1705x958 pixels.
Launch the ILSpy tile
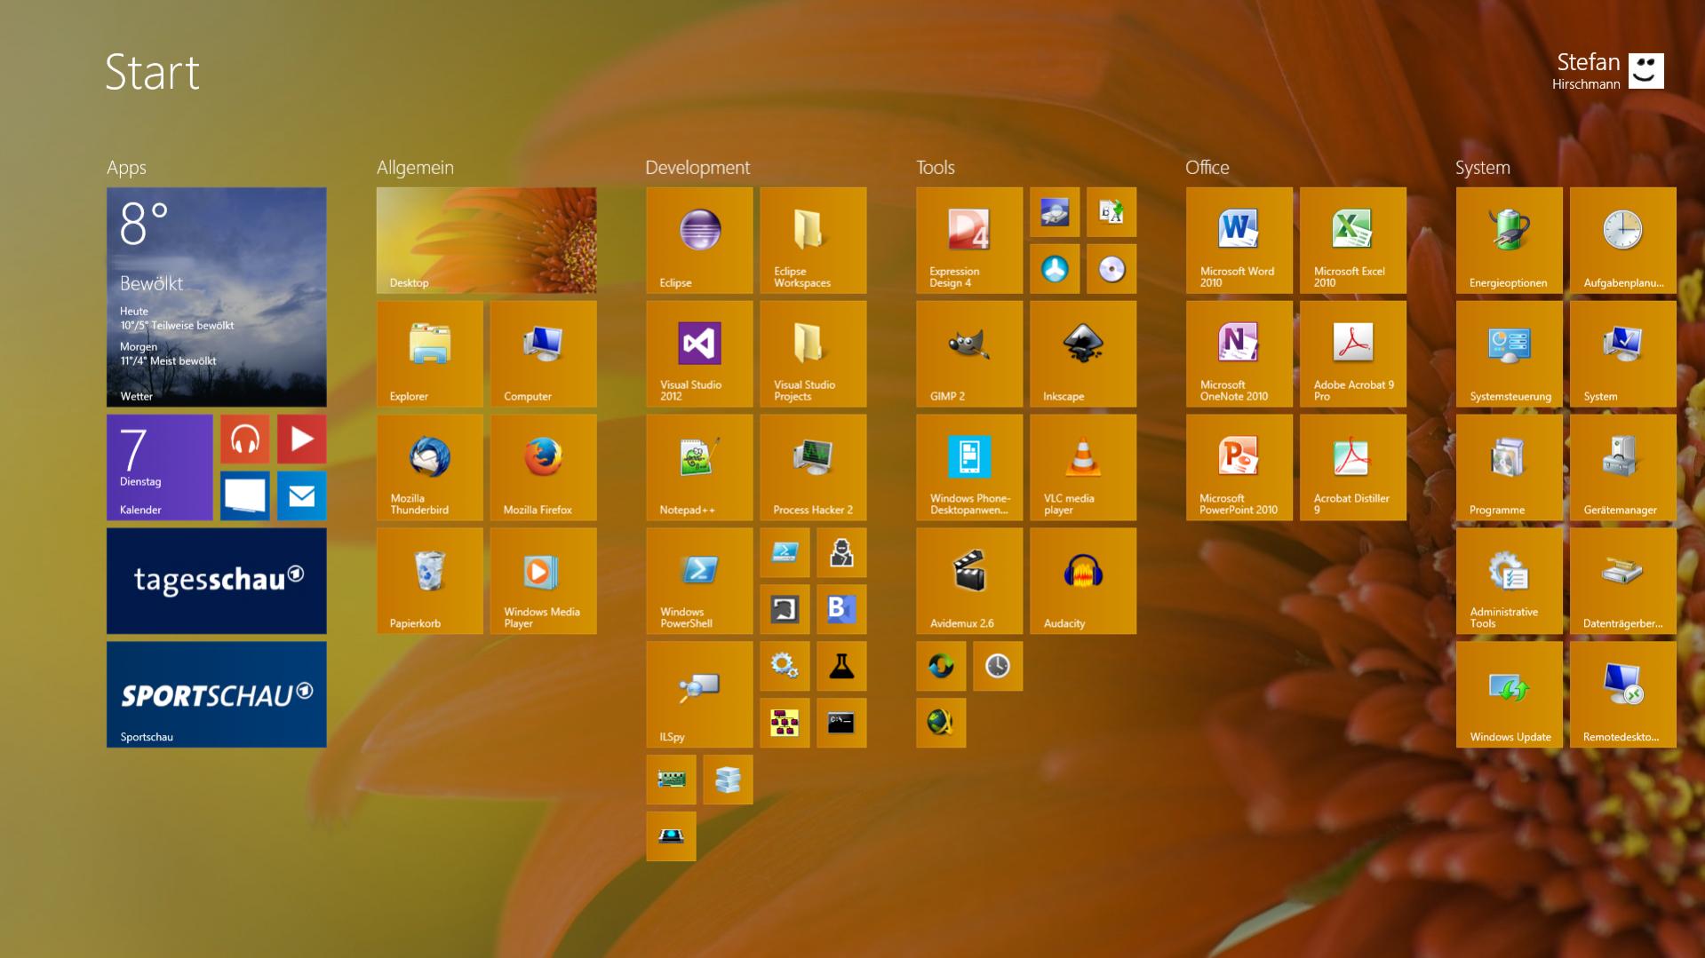[700, 694]
